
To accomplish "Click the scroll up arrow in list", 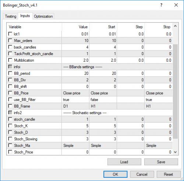I will pyautogui.click(x=175, y=26).
